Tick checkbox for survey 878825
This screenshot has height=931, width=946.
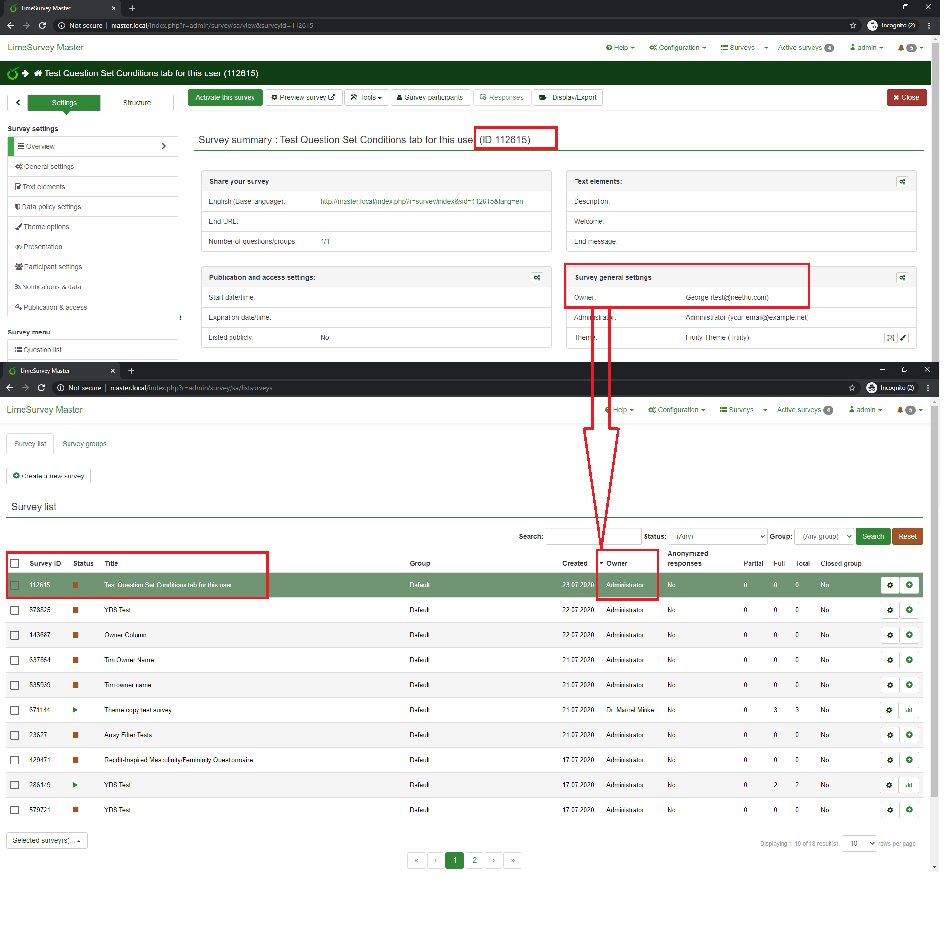pyautogui.click(x=15, y=610)
